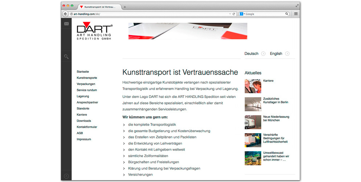Click the magnifier in the Google search box
This screenshot has height=182, width=361.
(x=286, y=14)
